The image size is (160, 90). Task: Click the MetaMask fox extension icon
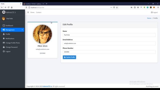[154, 7]
